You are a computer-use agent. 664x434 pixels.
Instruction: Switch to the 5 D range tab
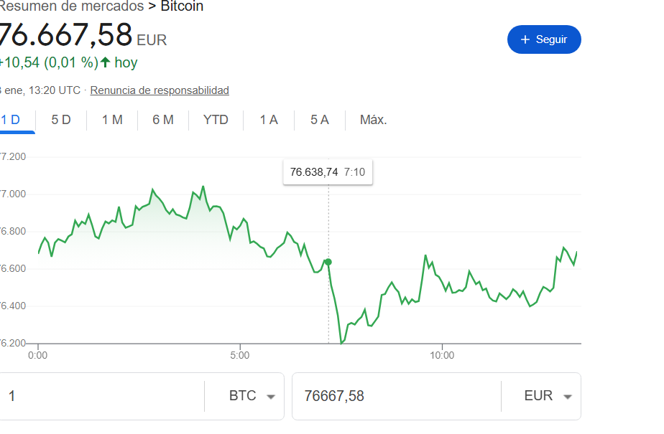[x=61, y=120]
